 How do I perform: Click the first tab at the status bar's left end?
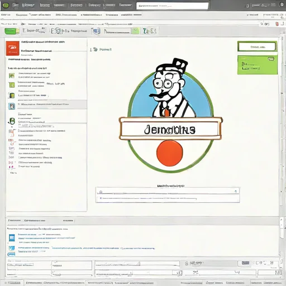(12, 283)
